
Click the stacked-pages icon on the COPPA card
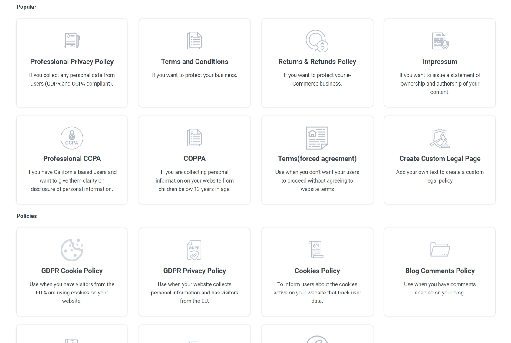(x=194, y=137)
